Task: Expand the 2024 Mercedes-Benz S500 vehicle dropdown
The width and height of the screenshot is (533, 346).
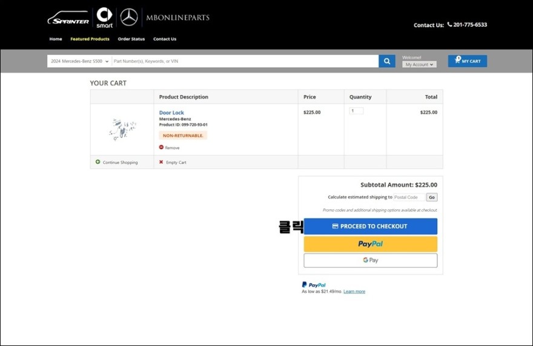Action: 79,61
